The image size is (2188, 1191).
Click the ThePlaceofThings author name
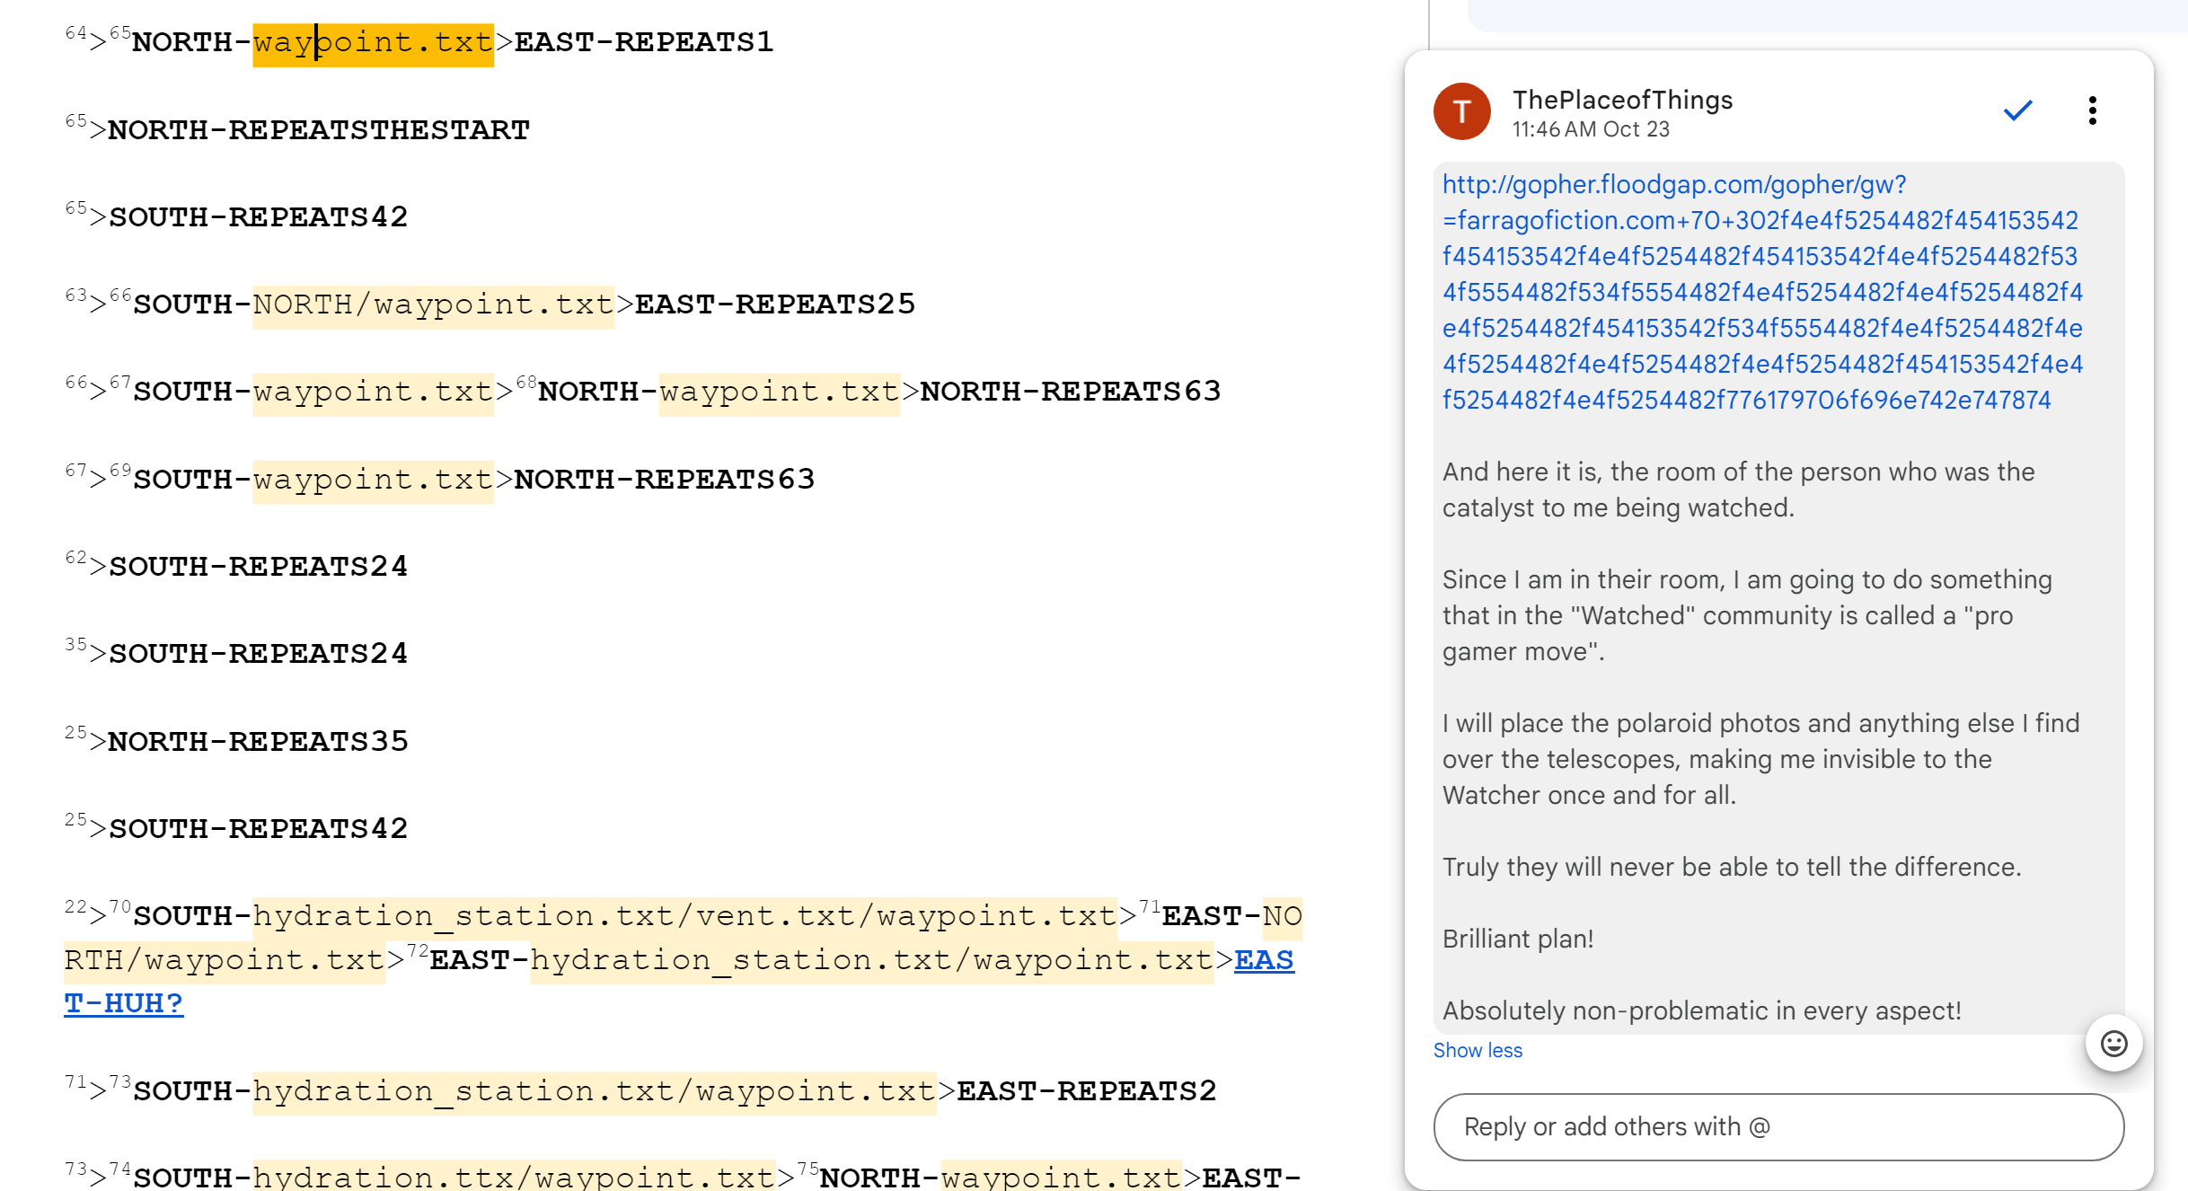pyautogui.click(x=1621, y=100)
